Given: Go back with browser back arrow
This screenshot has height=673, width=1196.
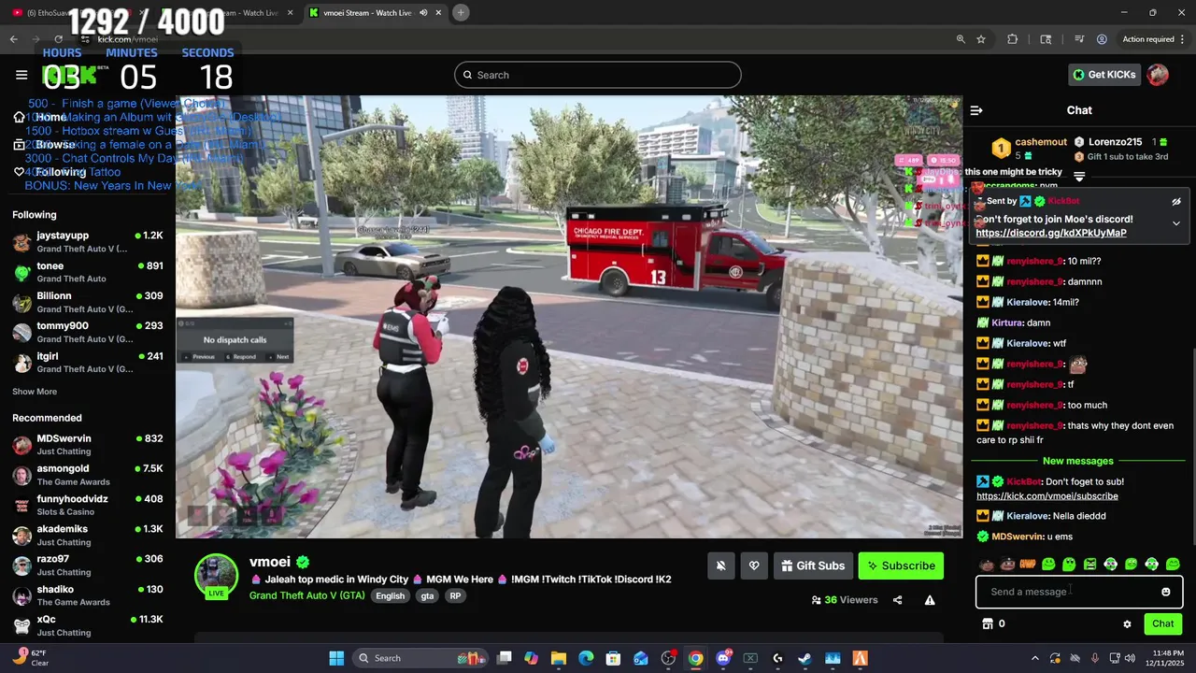Looking at the screenshot, I should click(x=14, y=39).
